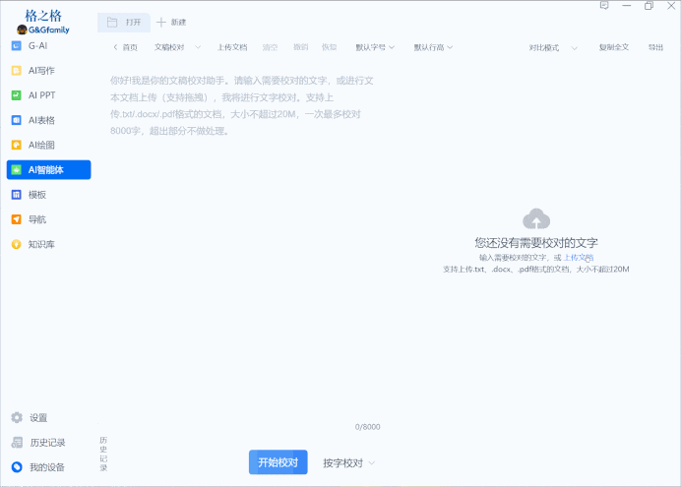Open the AI写作 writing tool
The width and height of the screenshot is (681, 487).
coord(41,70)
